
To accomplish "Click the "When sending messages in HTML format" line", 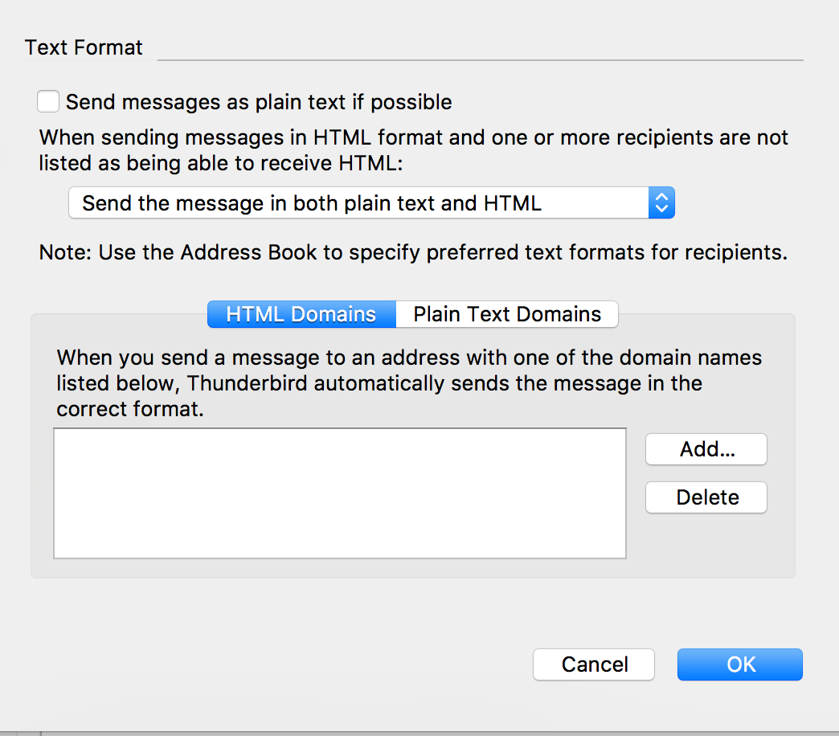I will (413, 137).
